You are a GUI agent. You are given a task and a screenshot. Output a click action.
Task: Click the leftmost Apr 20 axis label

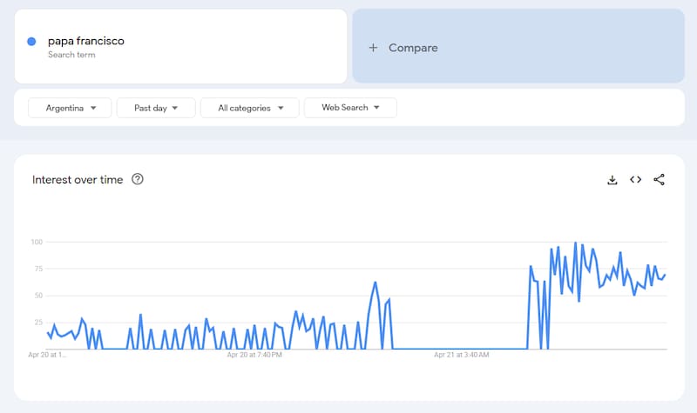point(48,355)
